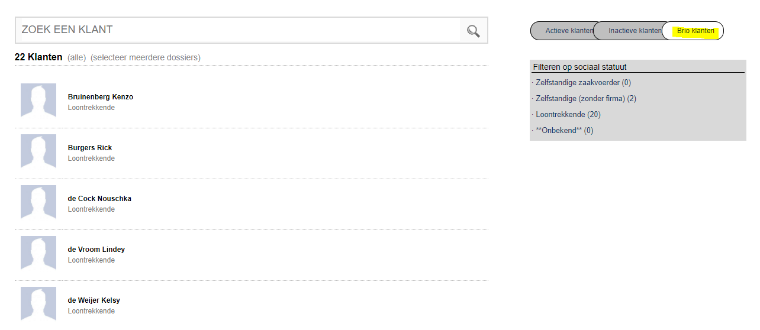The height and width of the screenshot is (330, 760).
Task: Filter by Zelfstandige zaakvoerder
Action: [x=582, y=83]
